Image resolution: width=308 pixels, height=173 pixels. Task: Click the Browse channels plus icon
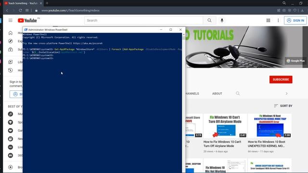[11, 167]
